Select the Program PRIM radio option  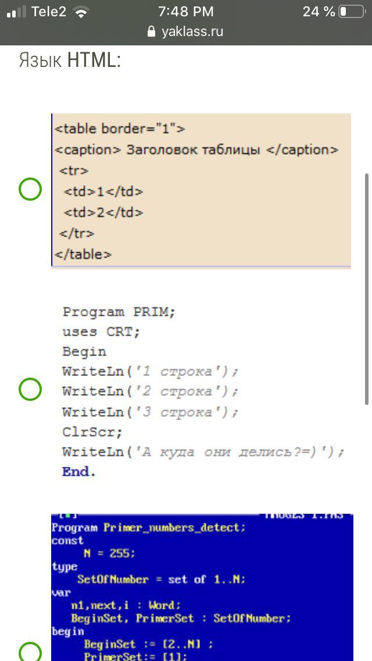click(x=30, y=389)
